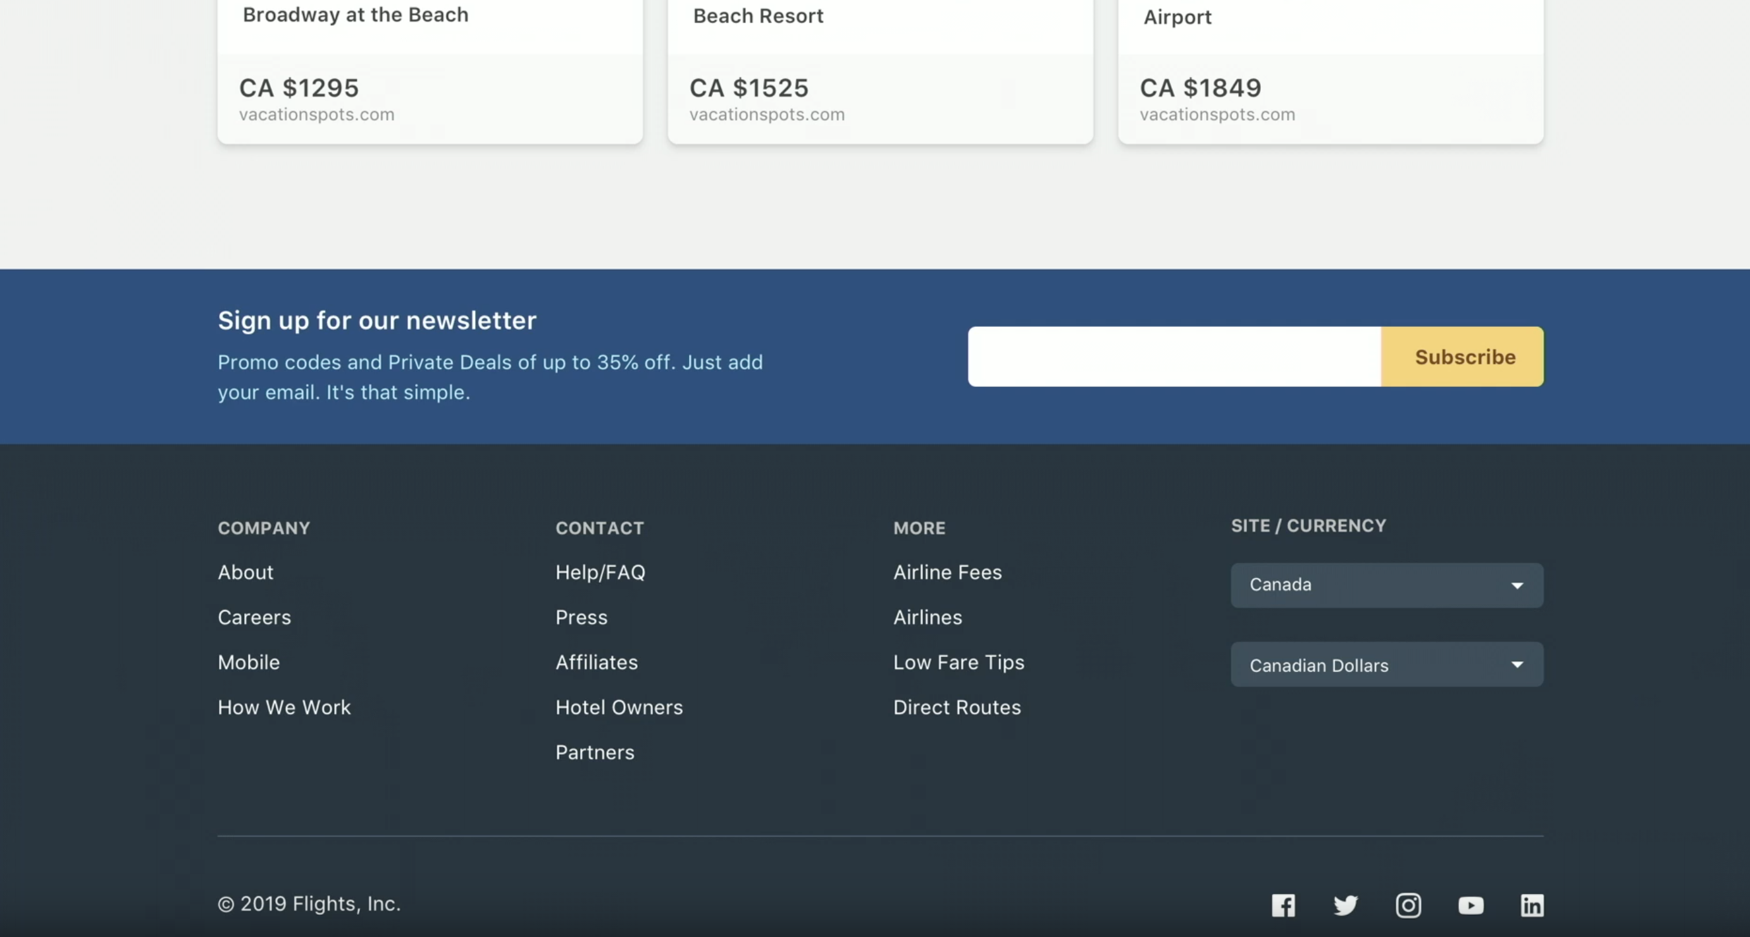Click the Direct Routes link
1750x937 pixels.
(x=957, y=707)
